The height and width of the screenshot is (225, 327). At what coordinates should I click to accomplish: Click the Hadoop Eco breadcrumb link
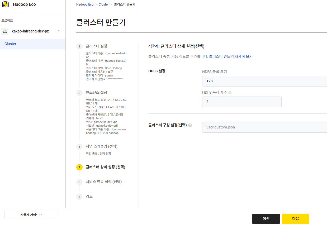coord(85,4)
